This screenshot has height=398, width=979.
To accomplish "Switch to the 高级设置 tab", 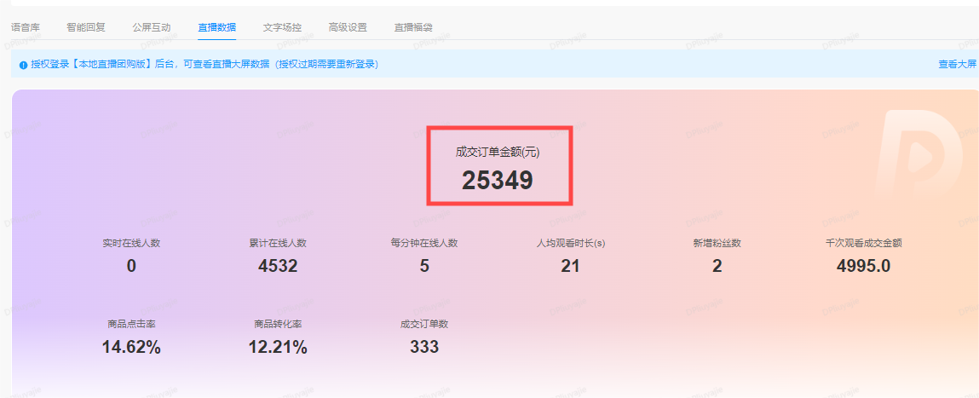I will 348,27.
